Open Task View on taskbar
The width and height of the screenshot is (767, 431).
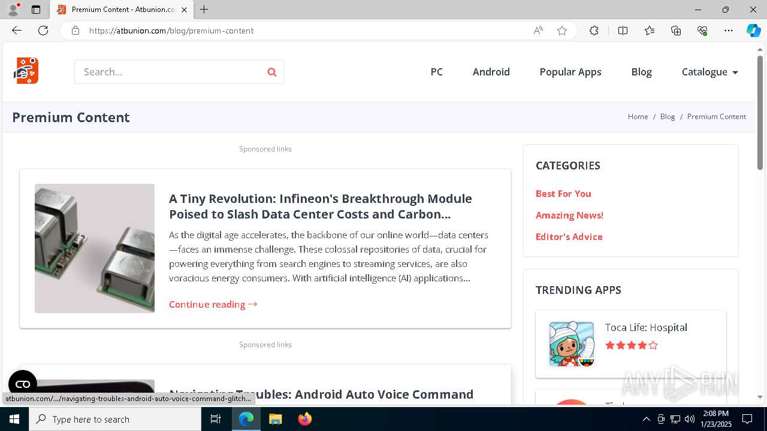[216, 419]
